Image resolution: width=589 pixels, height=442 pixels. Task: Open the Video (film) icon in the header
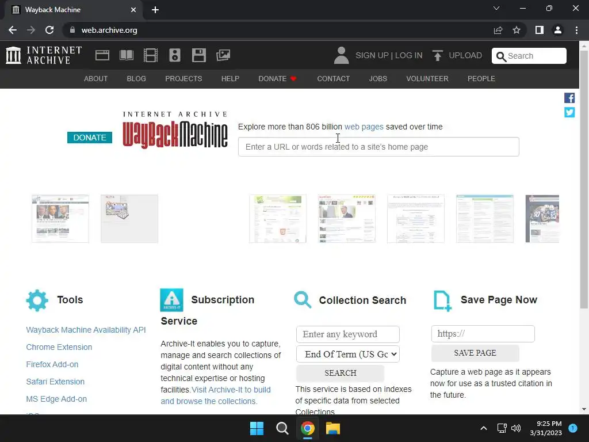[x=151, y=55]
